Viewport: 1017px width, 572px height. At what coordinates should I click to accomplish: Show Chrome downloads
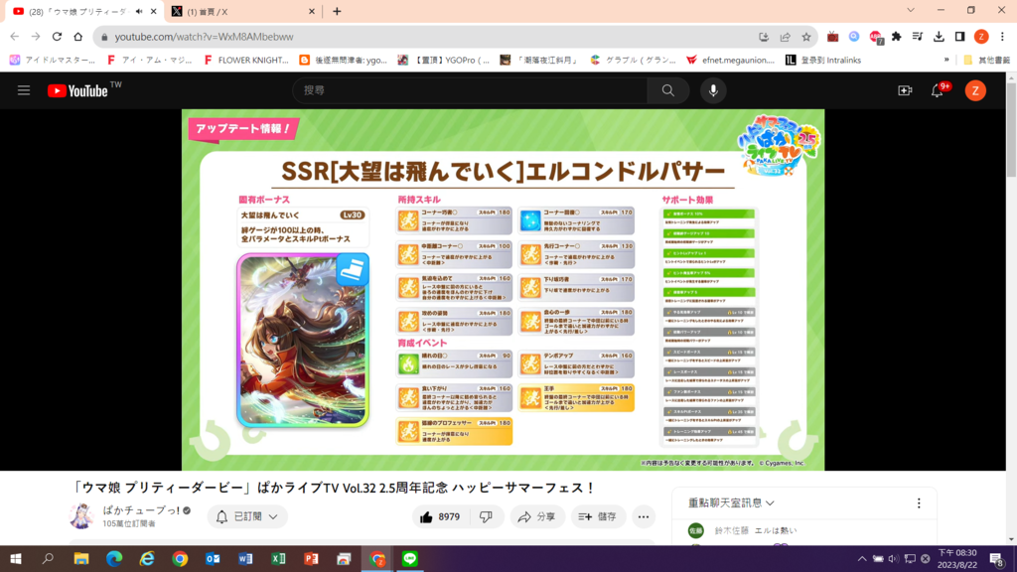[x=939, y=37]
